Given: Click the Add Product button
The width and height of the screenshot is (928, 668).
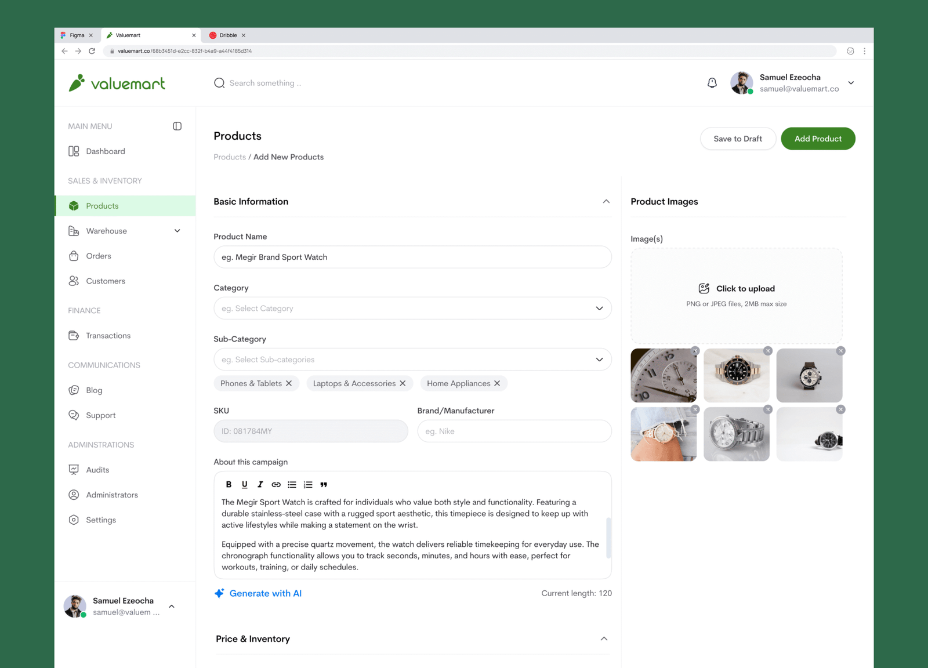Looking at the screenshot, I should coord(817,139).
